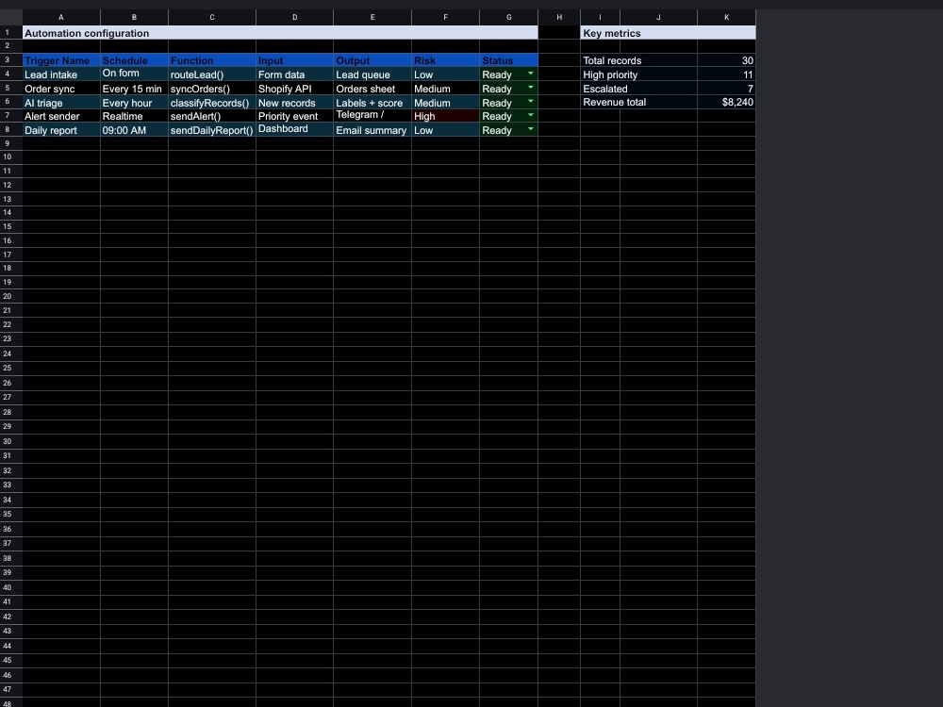The width and height of the screenshot is (943, 707).
Task: Select the 'sendDailyReport()' function cell
Action: point(212,130)
